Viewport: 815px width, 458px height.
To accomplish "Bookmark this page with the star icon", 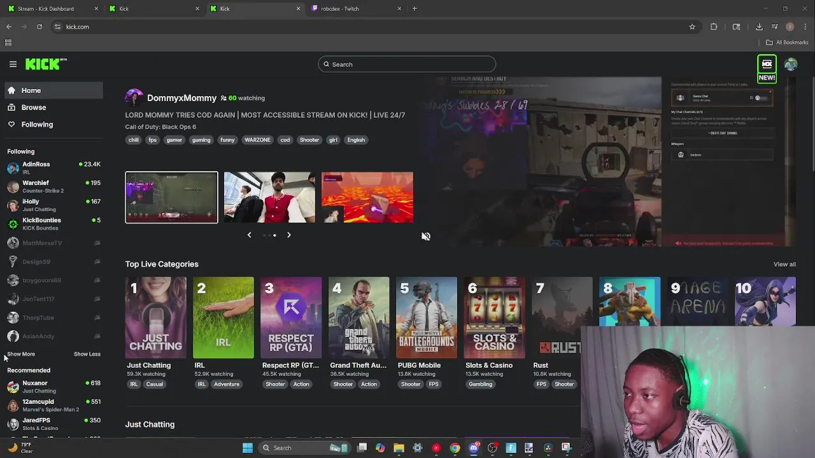I will pos(692,27).
